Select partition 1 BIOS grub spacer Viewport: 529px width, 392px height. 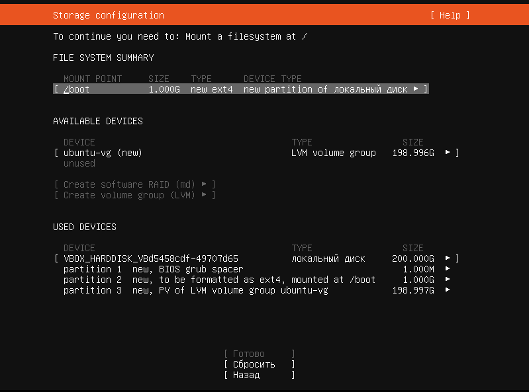pos(153,269)
